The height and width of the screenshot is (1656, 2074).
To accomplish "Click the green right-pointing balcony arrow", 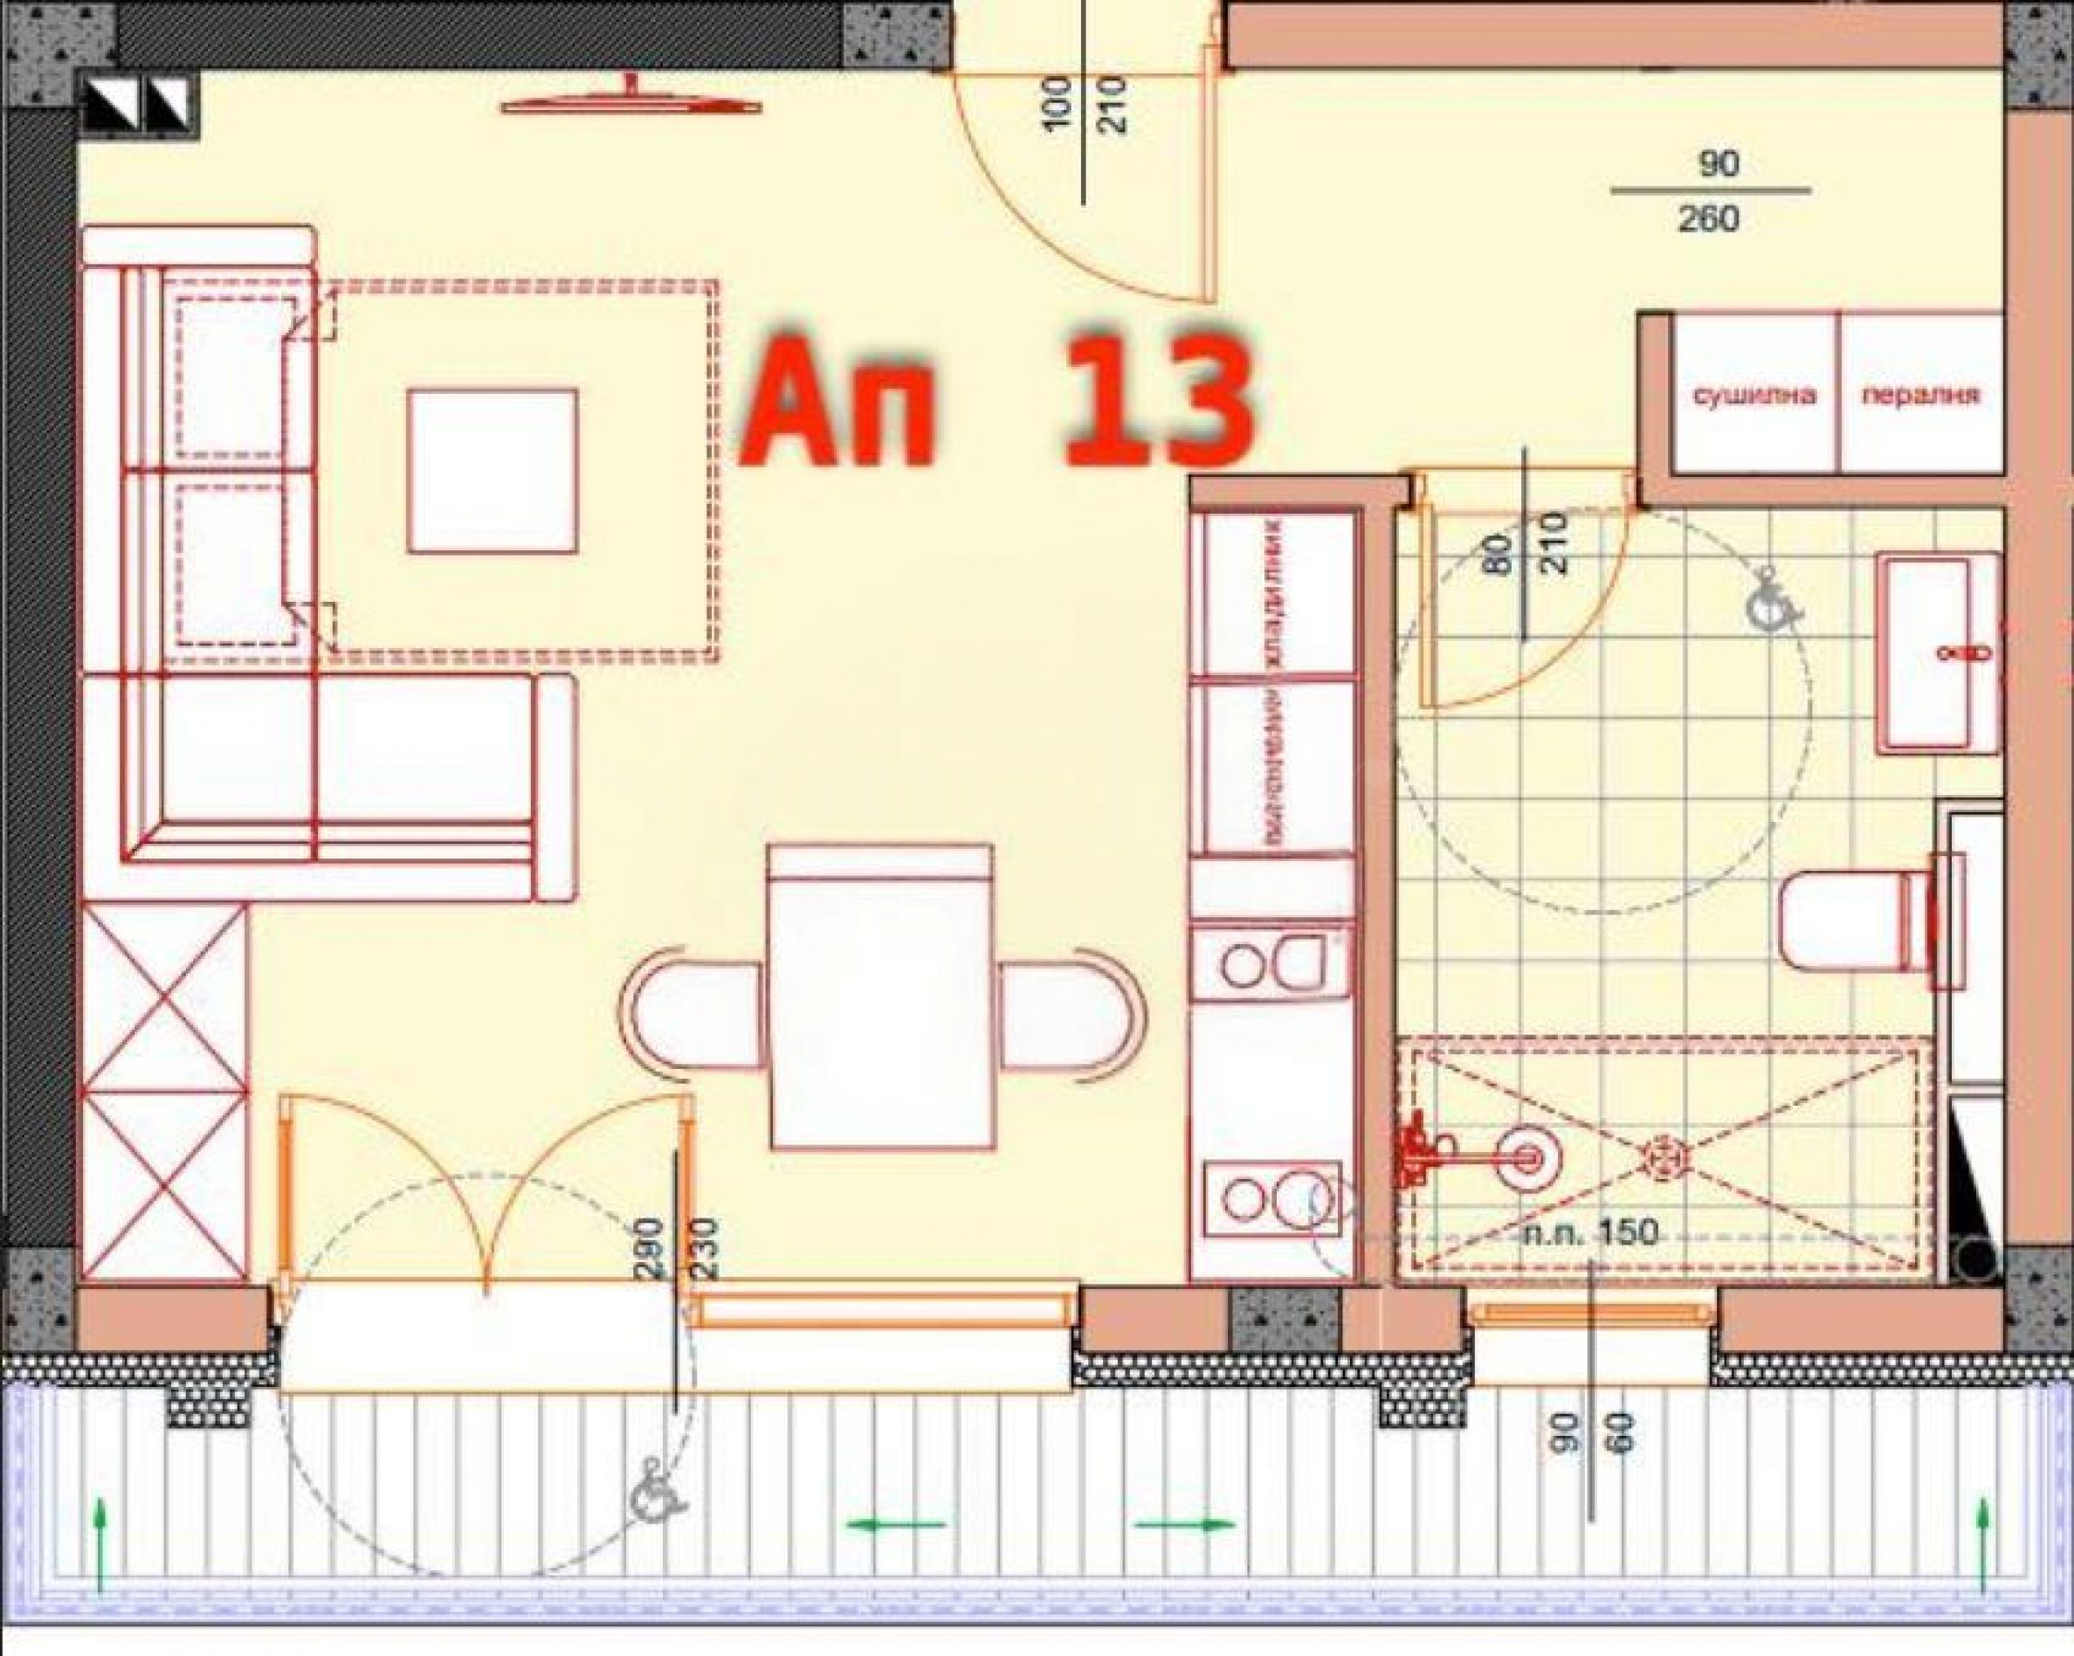I will click(1184, 1524).
